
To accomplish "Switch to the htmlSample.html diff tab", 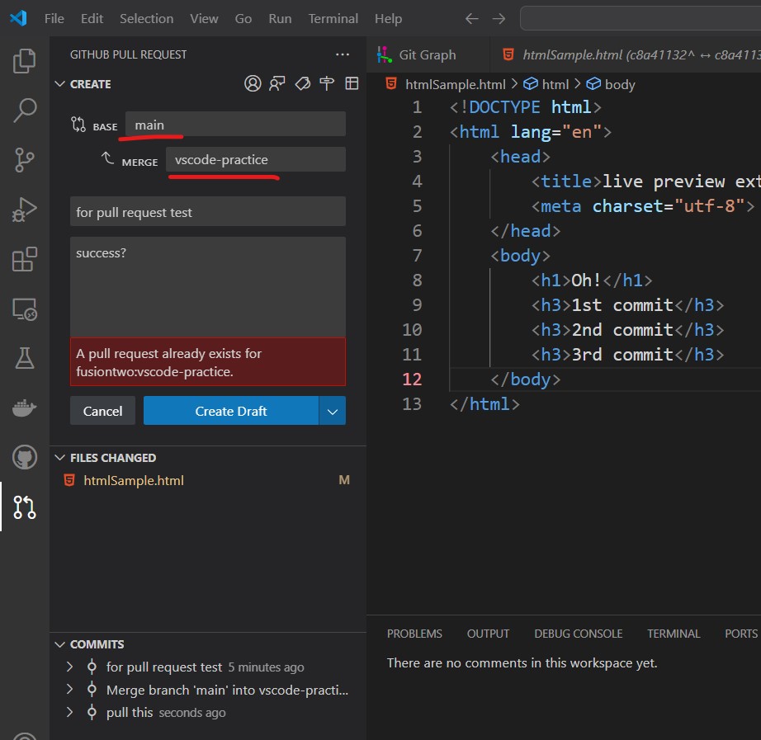I will [x=626, y=54].
